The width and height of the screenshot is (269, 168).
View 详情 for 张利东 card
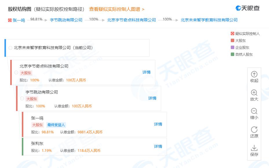158,146
